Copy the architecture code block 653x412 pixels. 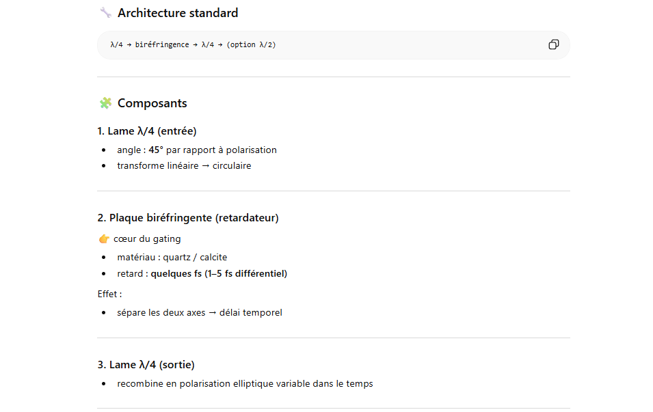(553, 44)
